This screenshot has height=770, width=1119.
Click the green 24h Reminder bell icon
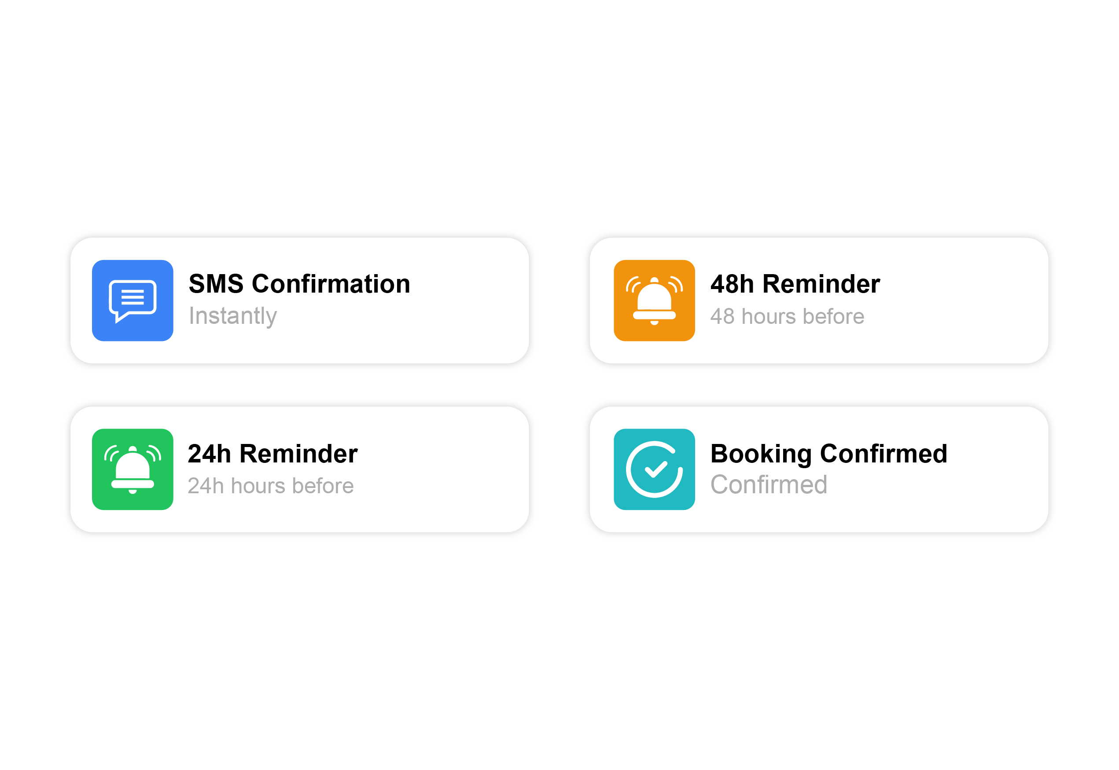(x=132, y=469)
